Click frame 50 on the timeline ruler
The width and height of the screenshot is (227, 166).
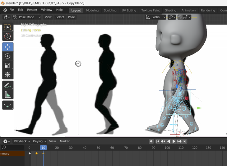98,148
